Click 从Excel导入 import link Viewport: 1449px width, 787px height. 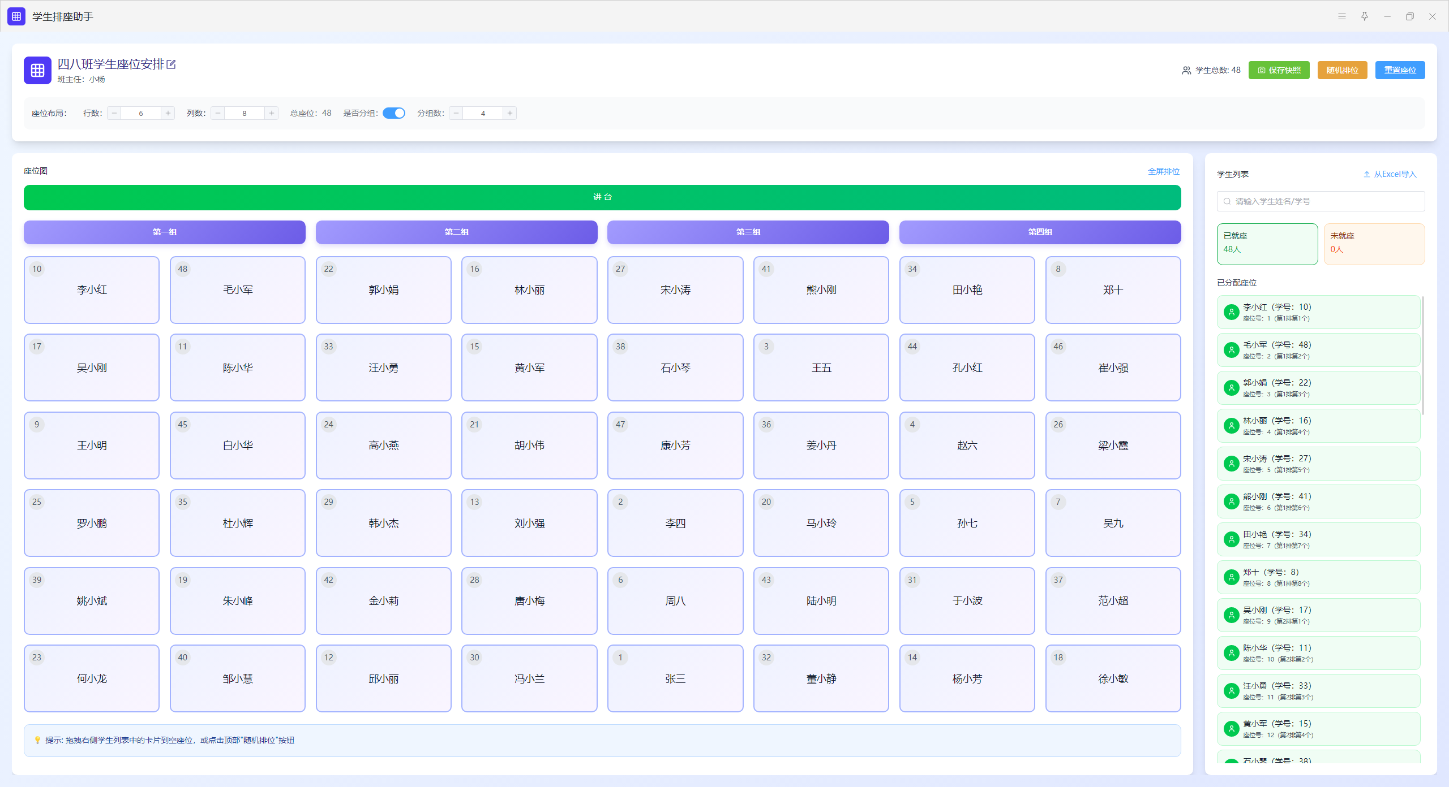(x=1390, y=174)
